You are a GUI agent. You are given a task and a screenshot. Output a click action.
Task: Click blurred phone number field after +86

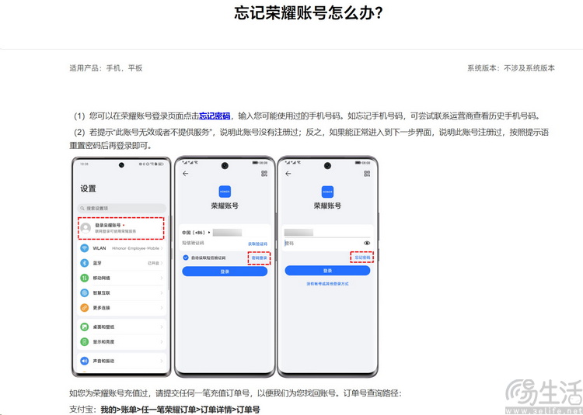(x=228, y=233)
